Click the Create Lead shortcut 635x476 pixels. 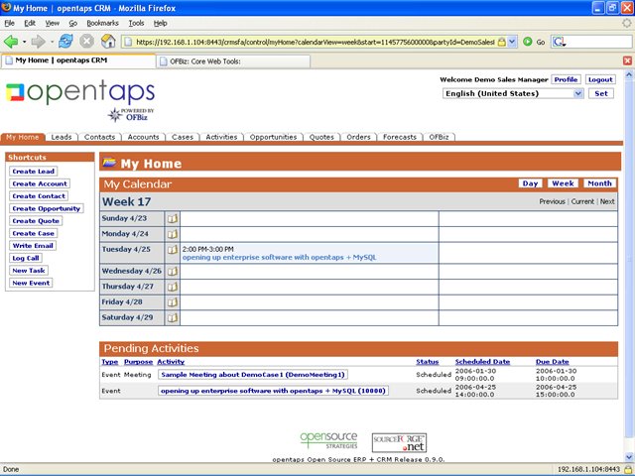click(33, 172)
